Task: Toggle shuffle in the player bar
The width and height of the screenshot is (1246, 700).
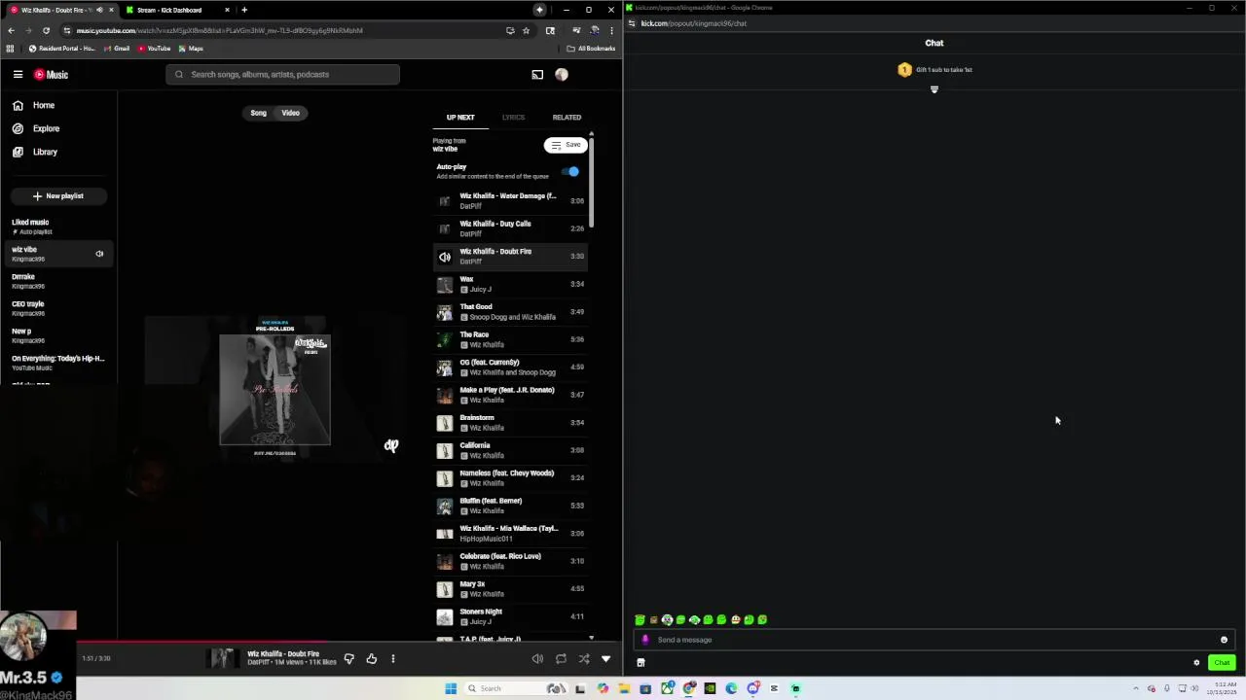Action: [x=584, y=659]
